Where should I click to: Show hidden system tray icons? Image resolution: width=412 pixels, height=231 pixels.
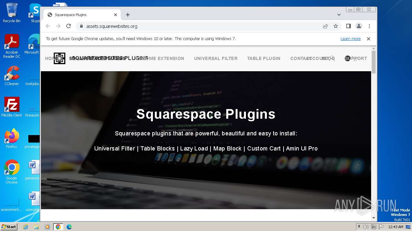359,227
